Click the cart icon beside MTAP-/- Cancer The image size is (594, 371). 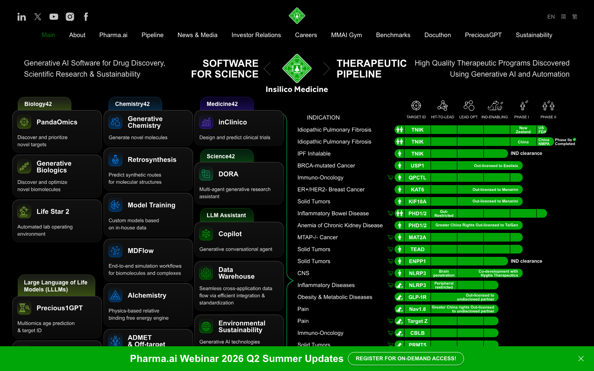(x=390, y=237)
